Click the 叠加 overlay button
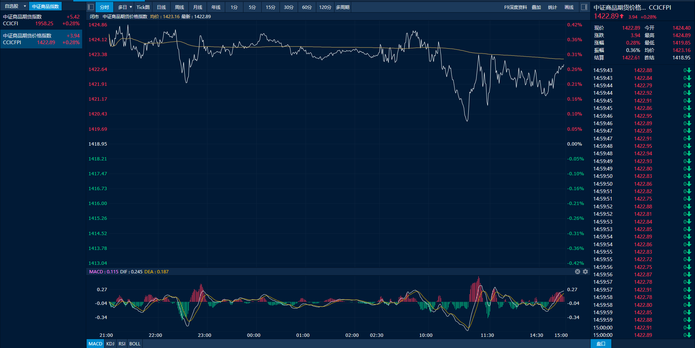Screen dimensions: 695x348 pos(536,7)
